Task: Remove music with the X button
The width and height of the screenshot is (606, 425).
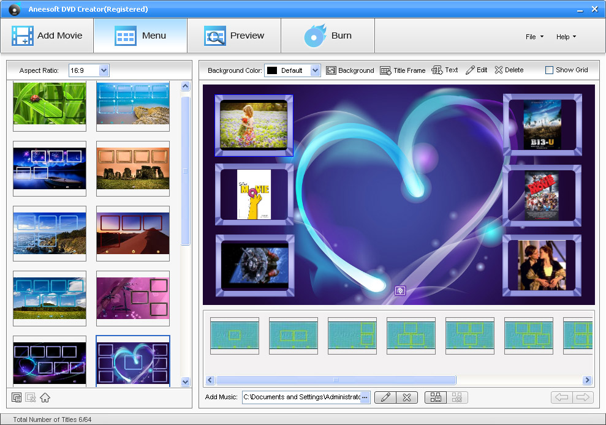Action: (x=407, y=397)
